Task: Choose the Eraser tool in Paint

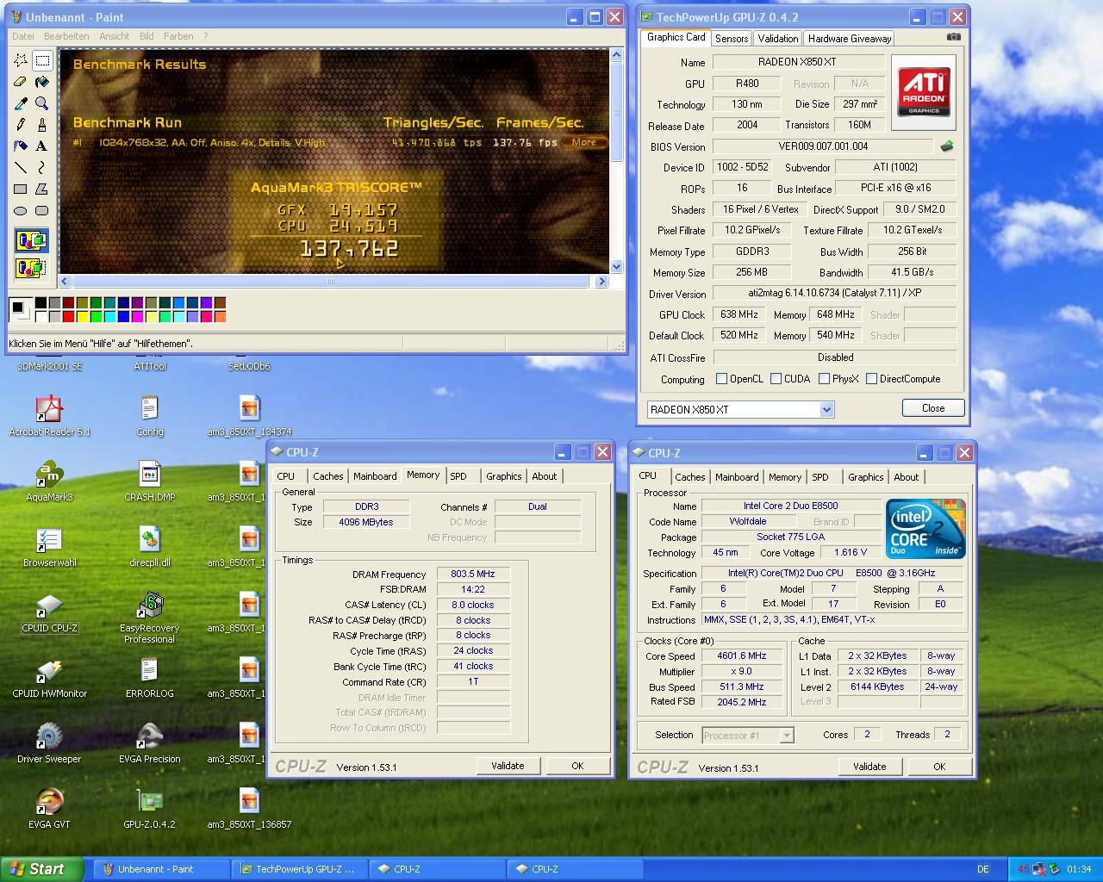Action: click(21, 82)
